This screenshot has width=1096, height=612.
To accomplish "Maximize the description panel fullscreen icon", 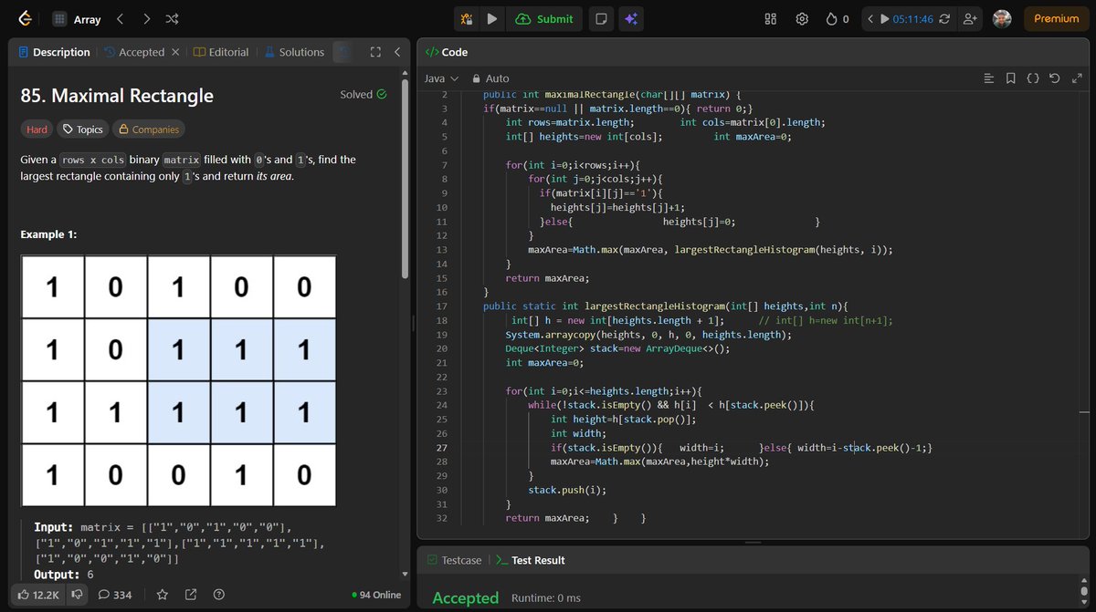I will coord(374,52).
